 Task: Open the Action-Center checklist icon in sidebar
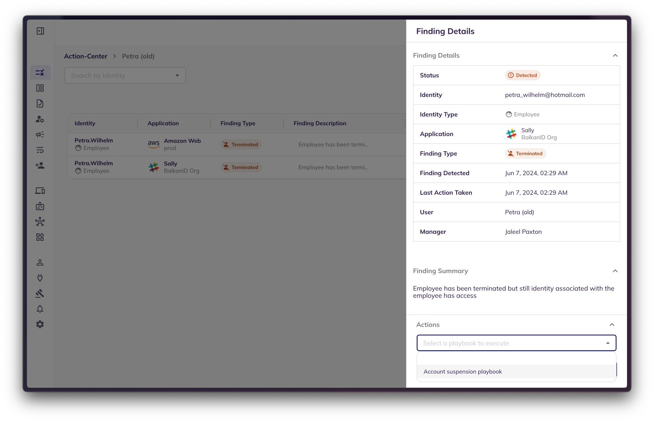click(40, 73)
